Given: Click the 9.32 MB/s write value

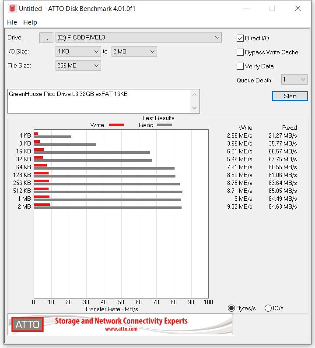Looking at the screenshot, I should pyautogui.click(x=239, y=206).
